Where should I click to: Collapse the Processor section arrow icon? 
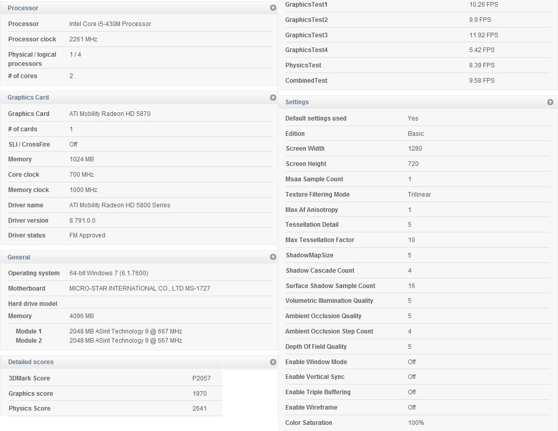(273, 8)
